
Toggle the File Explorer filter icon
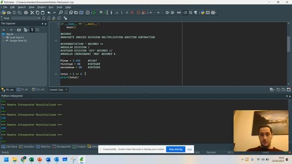coord(32,30)
